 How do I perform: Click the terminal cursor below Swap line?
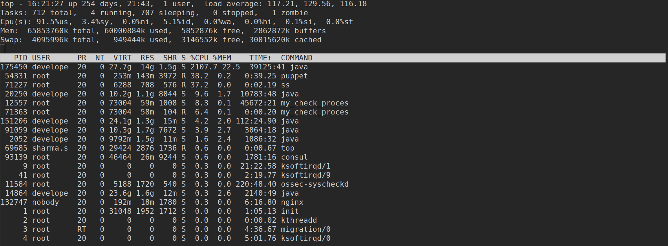point(3,49)
